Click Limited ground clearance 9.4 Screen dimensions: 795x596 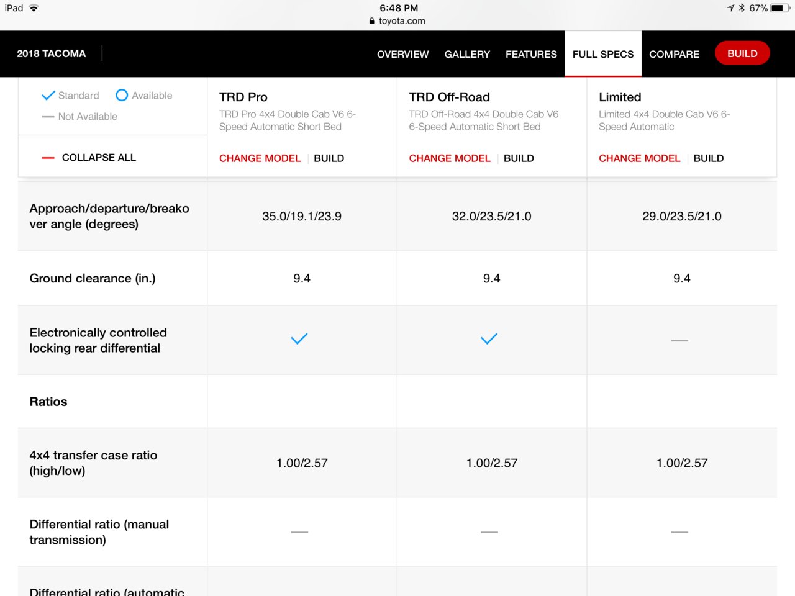682,279
